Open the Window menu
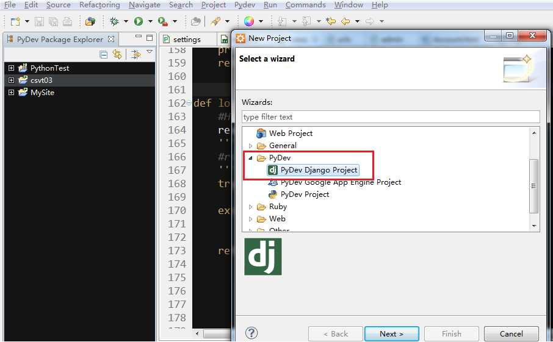Viewport: 553px width, 342px height. coord(349,5)
